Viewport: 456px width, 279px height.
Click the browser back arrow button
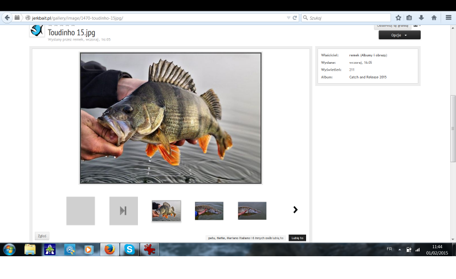(7, 18)
